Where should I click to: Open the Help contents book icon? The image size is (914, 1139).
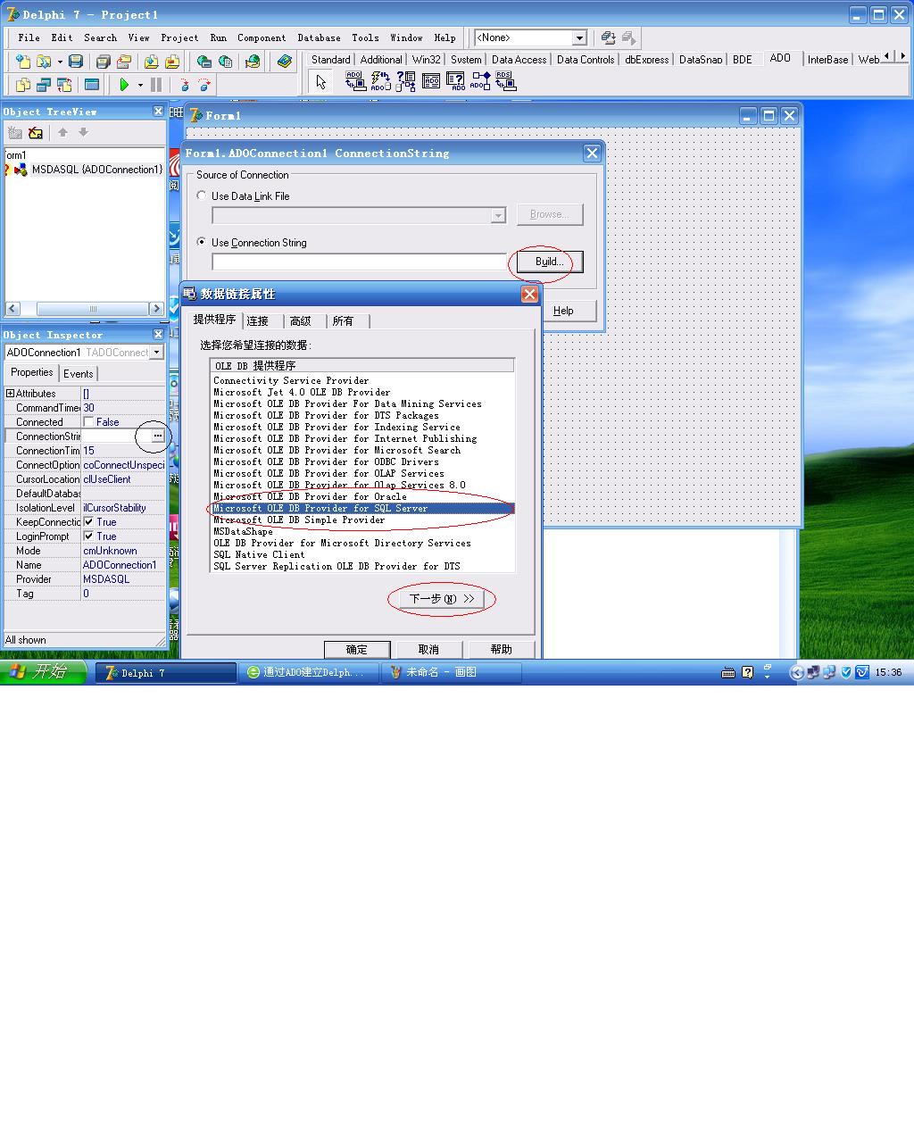click(284, 62)
